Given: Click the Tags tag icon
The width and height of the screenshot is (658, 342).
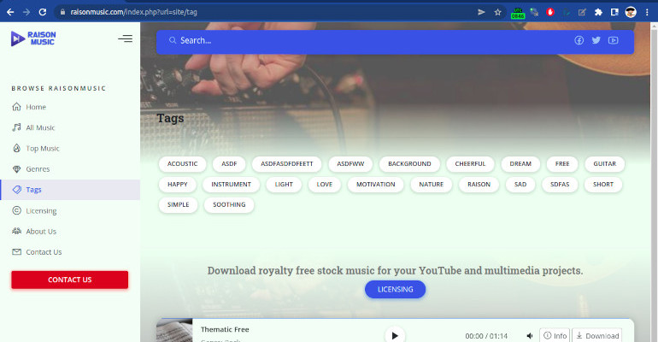Looking at the screenshot, I should point(16,189).
